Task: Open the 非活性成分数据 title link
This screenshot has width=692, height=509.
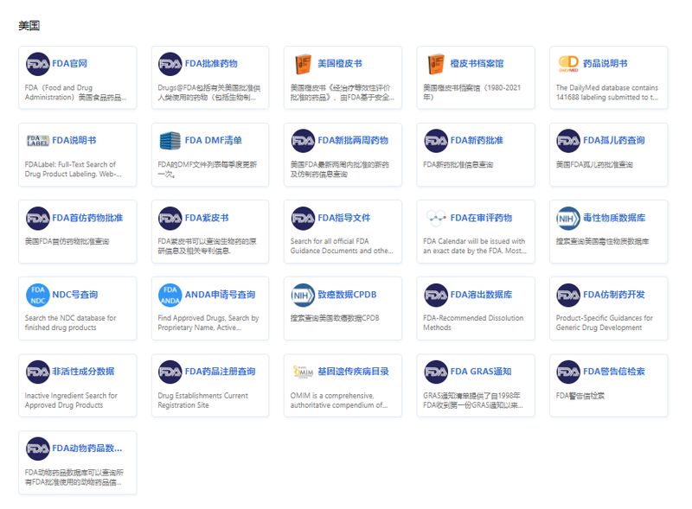Action: pyautogui.click(x=83, y=372)
